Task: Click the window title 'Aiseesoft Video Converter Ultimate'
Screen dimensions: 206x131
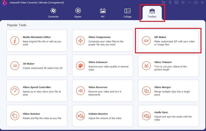Action: (x=37, y=3)
